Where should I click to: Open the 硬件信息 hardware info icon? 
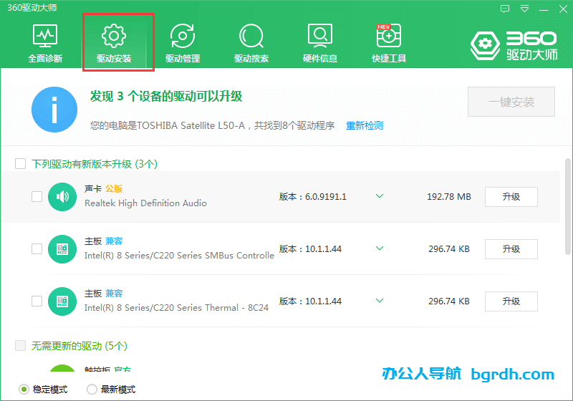click(320, 43)
